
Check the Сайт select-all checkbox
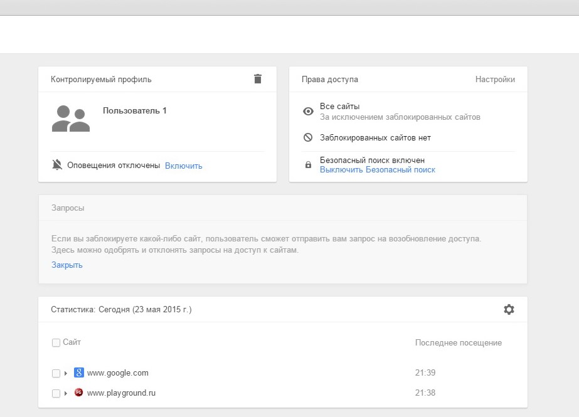(x=56, y=342)
